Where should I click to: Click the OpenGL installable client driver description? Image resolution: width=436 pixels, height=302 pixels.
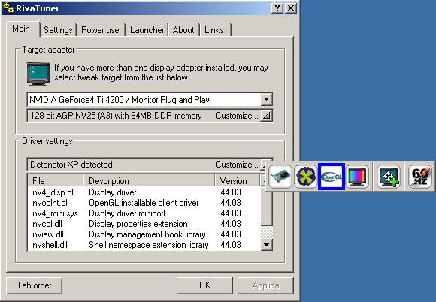144,203
